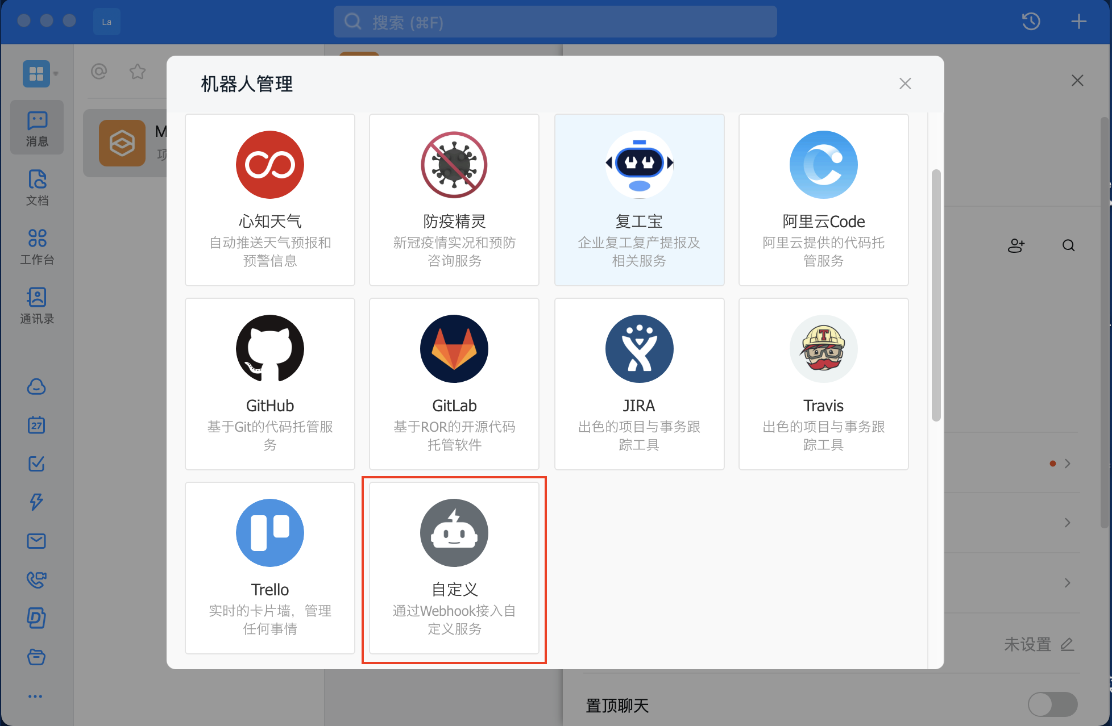
Task: Choose the 防疫精灵 robot card
Action: (454, 200)
